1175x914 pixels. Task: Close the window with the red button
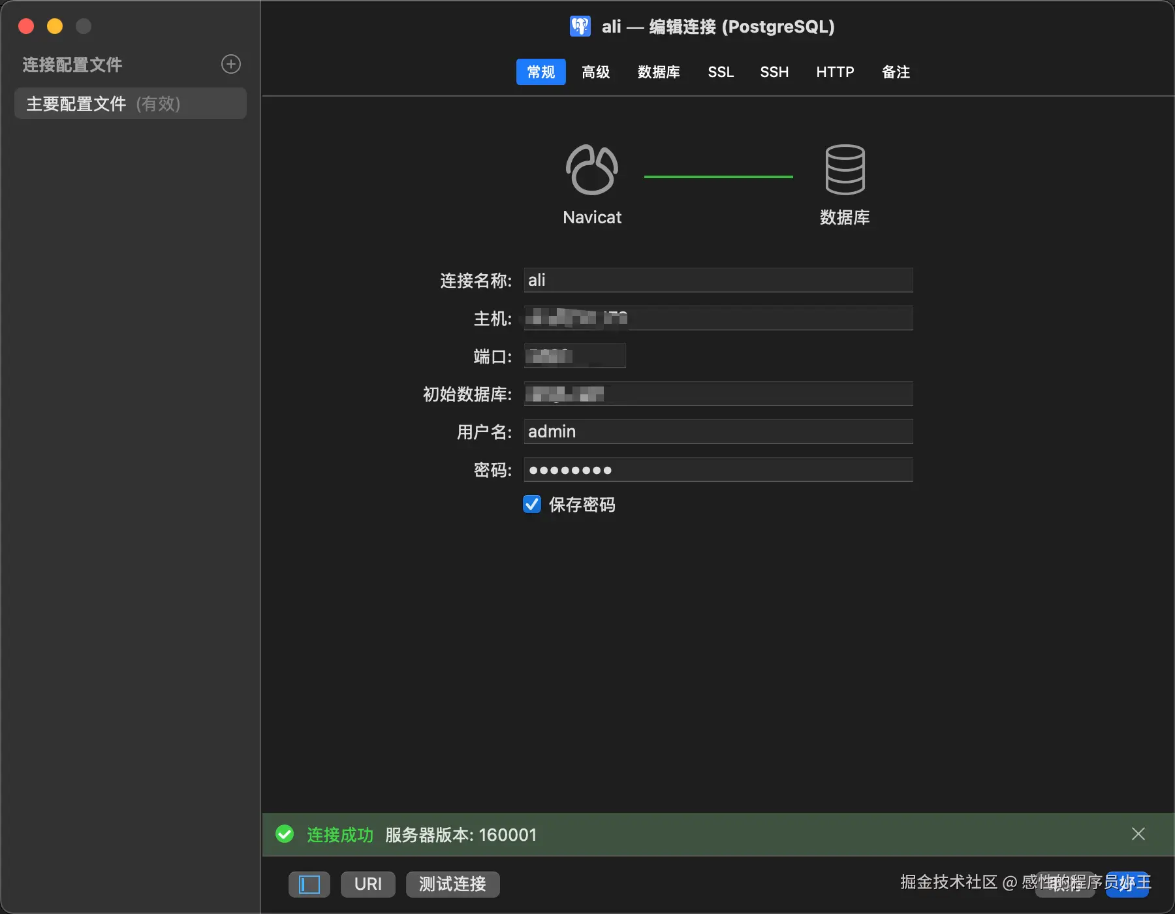(26, 26)
